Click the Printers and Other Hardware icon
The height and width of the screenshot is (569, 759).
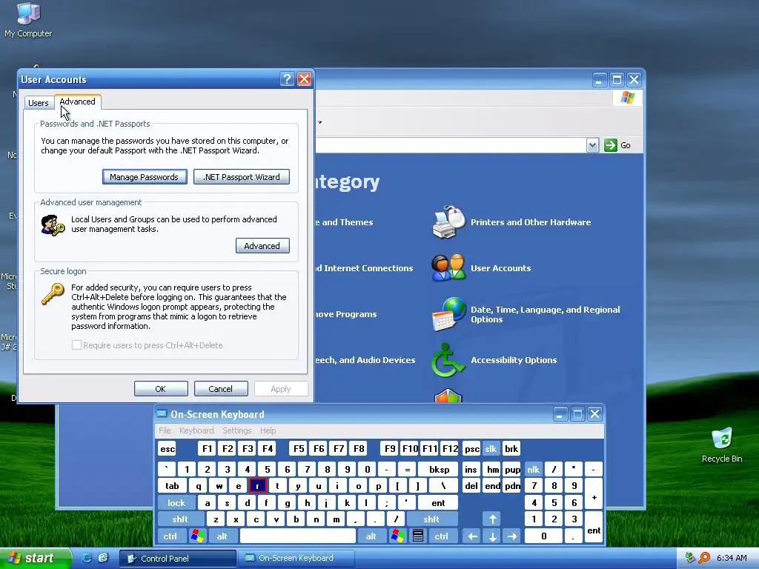tap(448, 222)
